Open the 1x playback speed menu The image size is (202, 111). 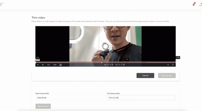click(x=168, y=65)
